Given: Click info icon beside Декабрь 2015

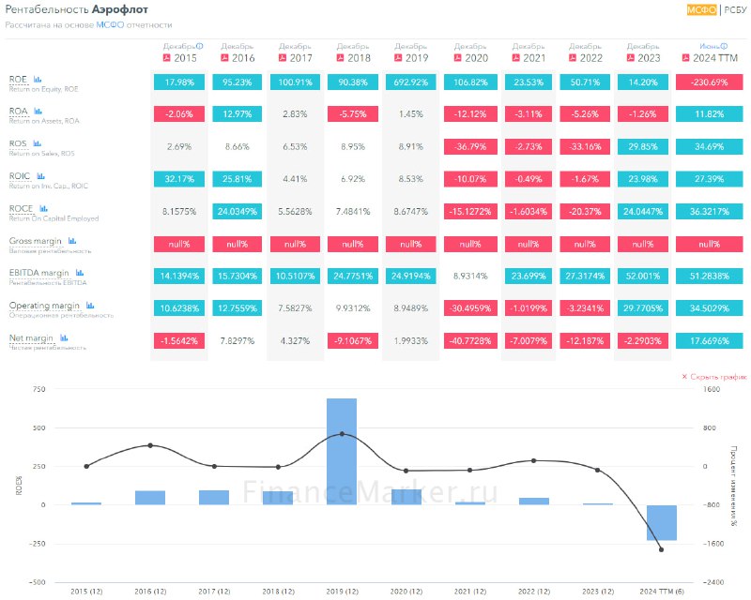Looking at the screenshot, I should pyautogui.click(x=200, y=47).
